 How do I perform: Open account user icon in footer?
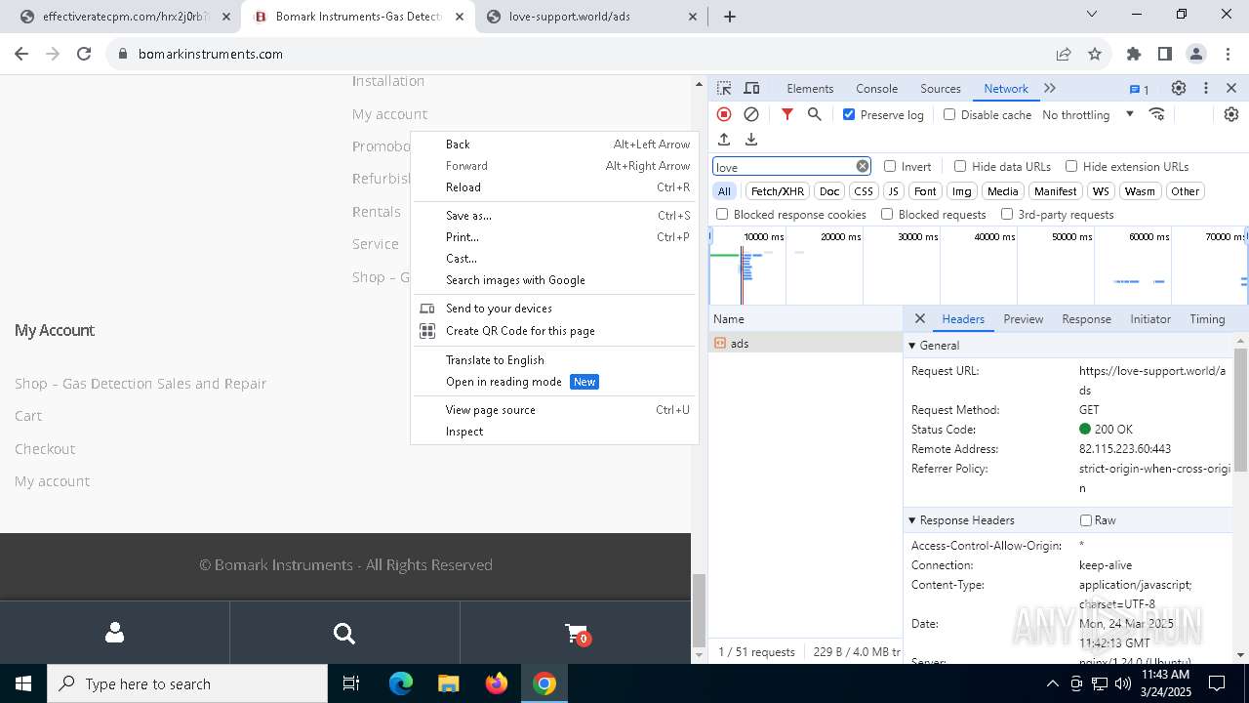tap(114, 633)
